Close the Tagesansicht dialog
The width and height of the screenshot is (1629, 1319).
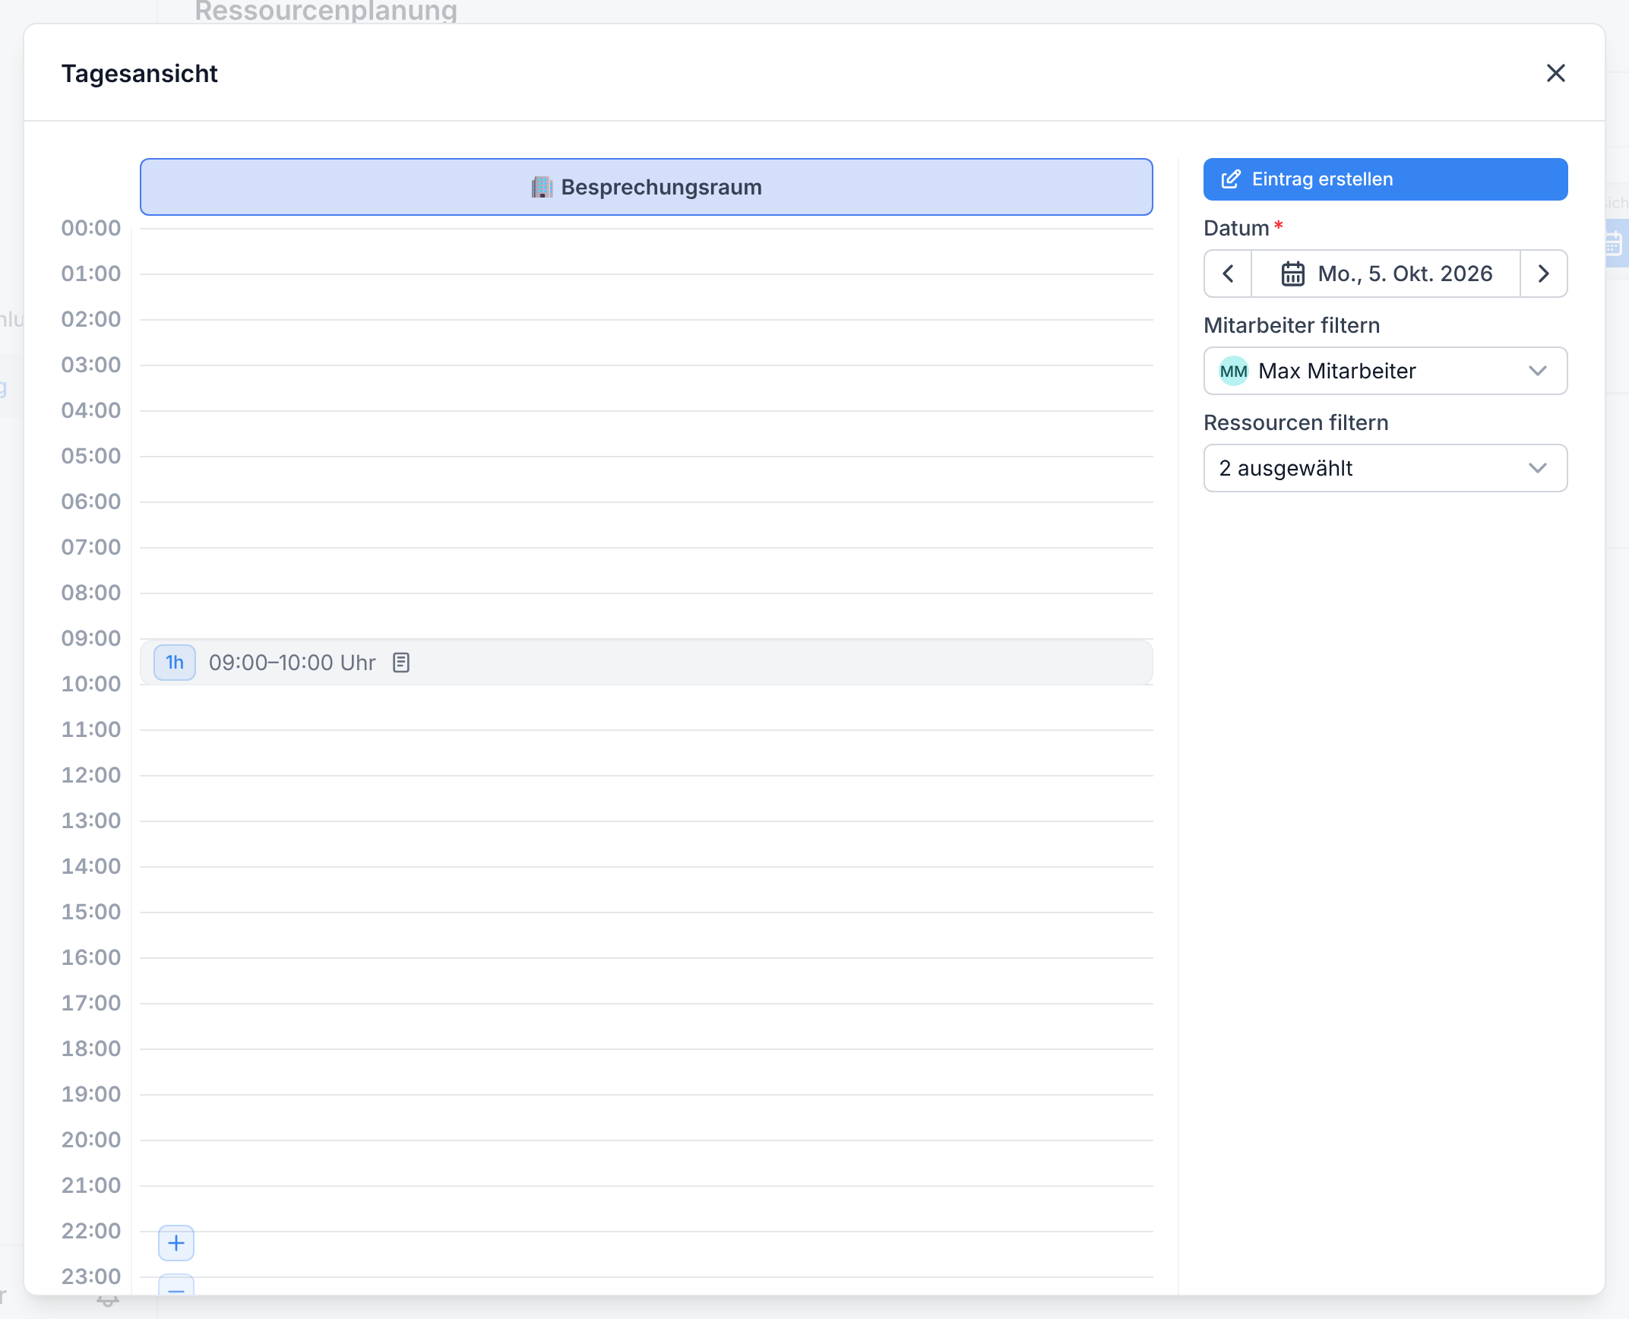tap(1555, 73)
